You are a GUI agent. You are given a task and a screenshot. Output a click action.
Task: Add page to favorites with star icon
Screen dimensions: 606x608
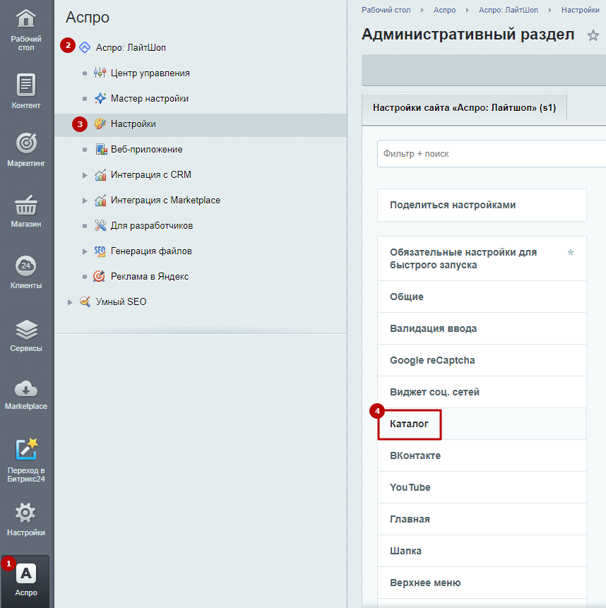click(593, 36)
